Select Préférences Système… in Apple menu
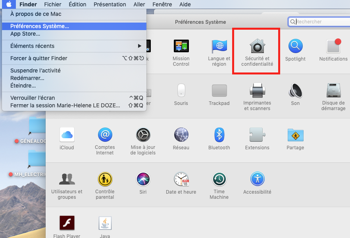Viewport: 350px width, 238px height. point(40,26)
